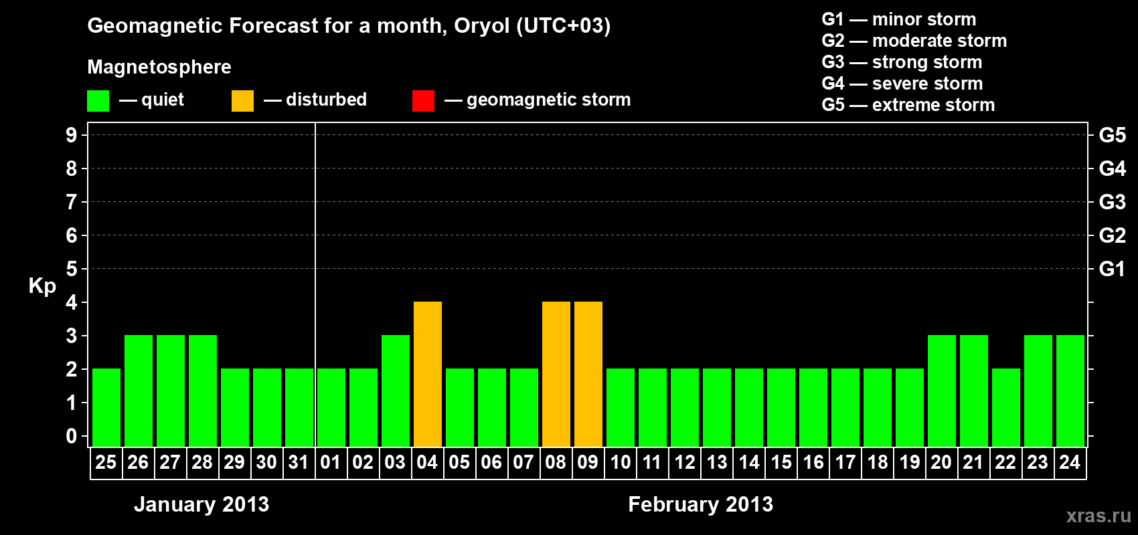
Task: Click the G4 right axis label
Action: (1113, 169)
